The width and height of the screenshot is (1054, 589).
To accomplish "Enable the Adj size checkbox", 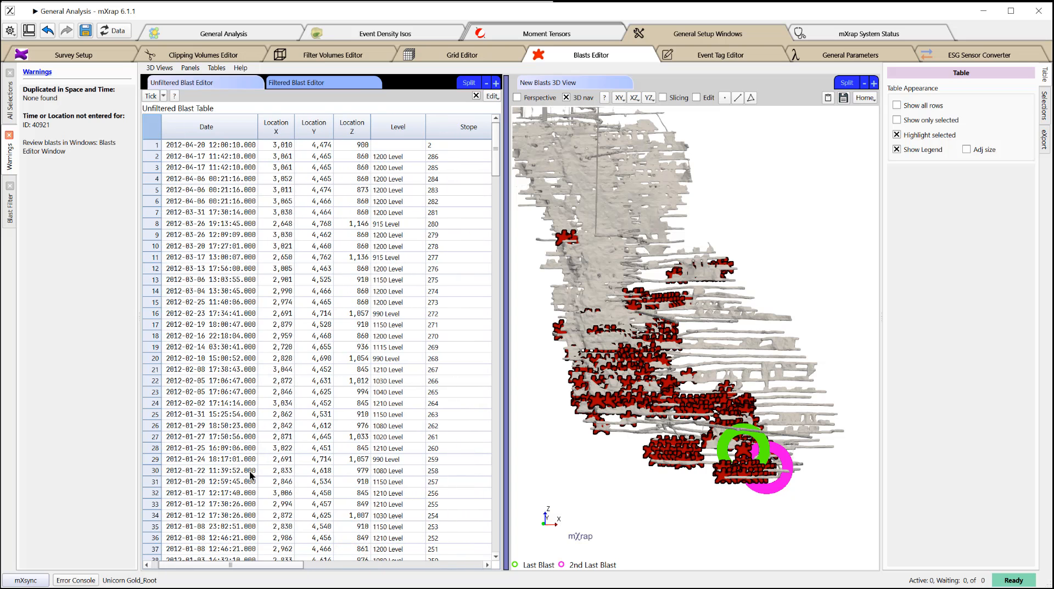I will click(x=967, y=149).
